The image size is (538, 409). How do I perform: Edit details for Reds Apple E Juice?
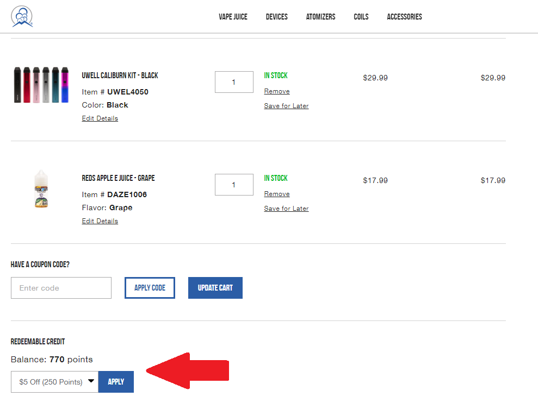click(100, 221)
